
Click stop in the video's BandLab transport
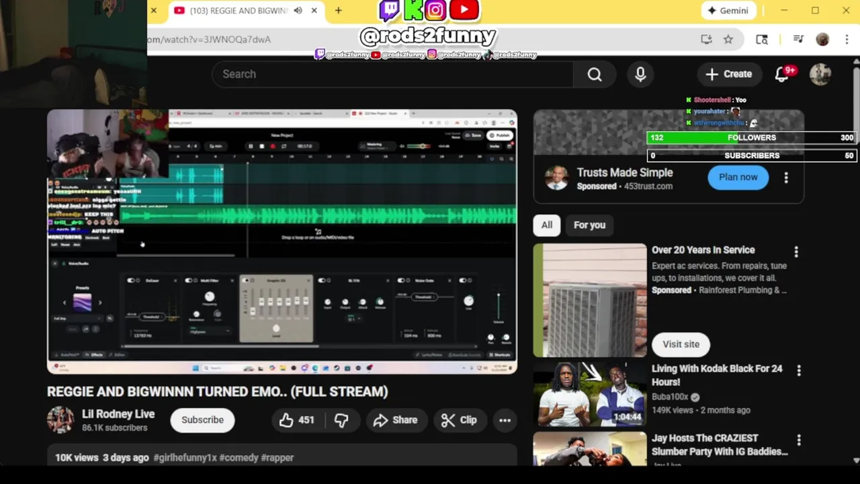click(261, 146)
